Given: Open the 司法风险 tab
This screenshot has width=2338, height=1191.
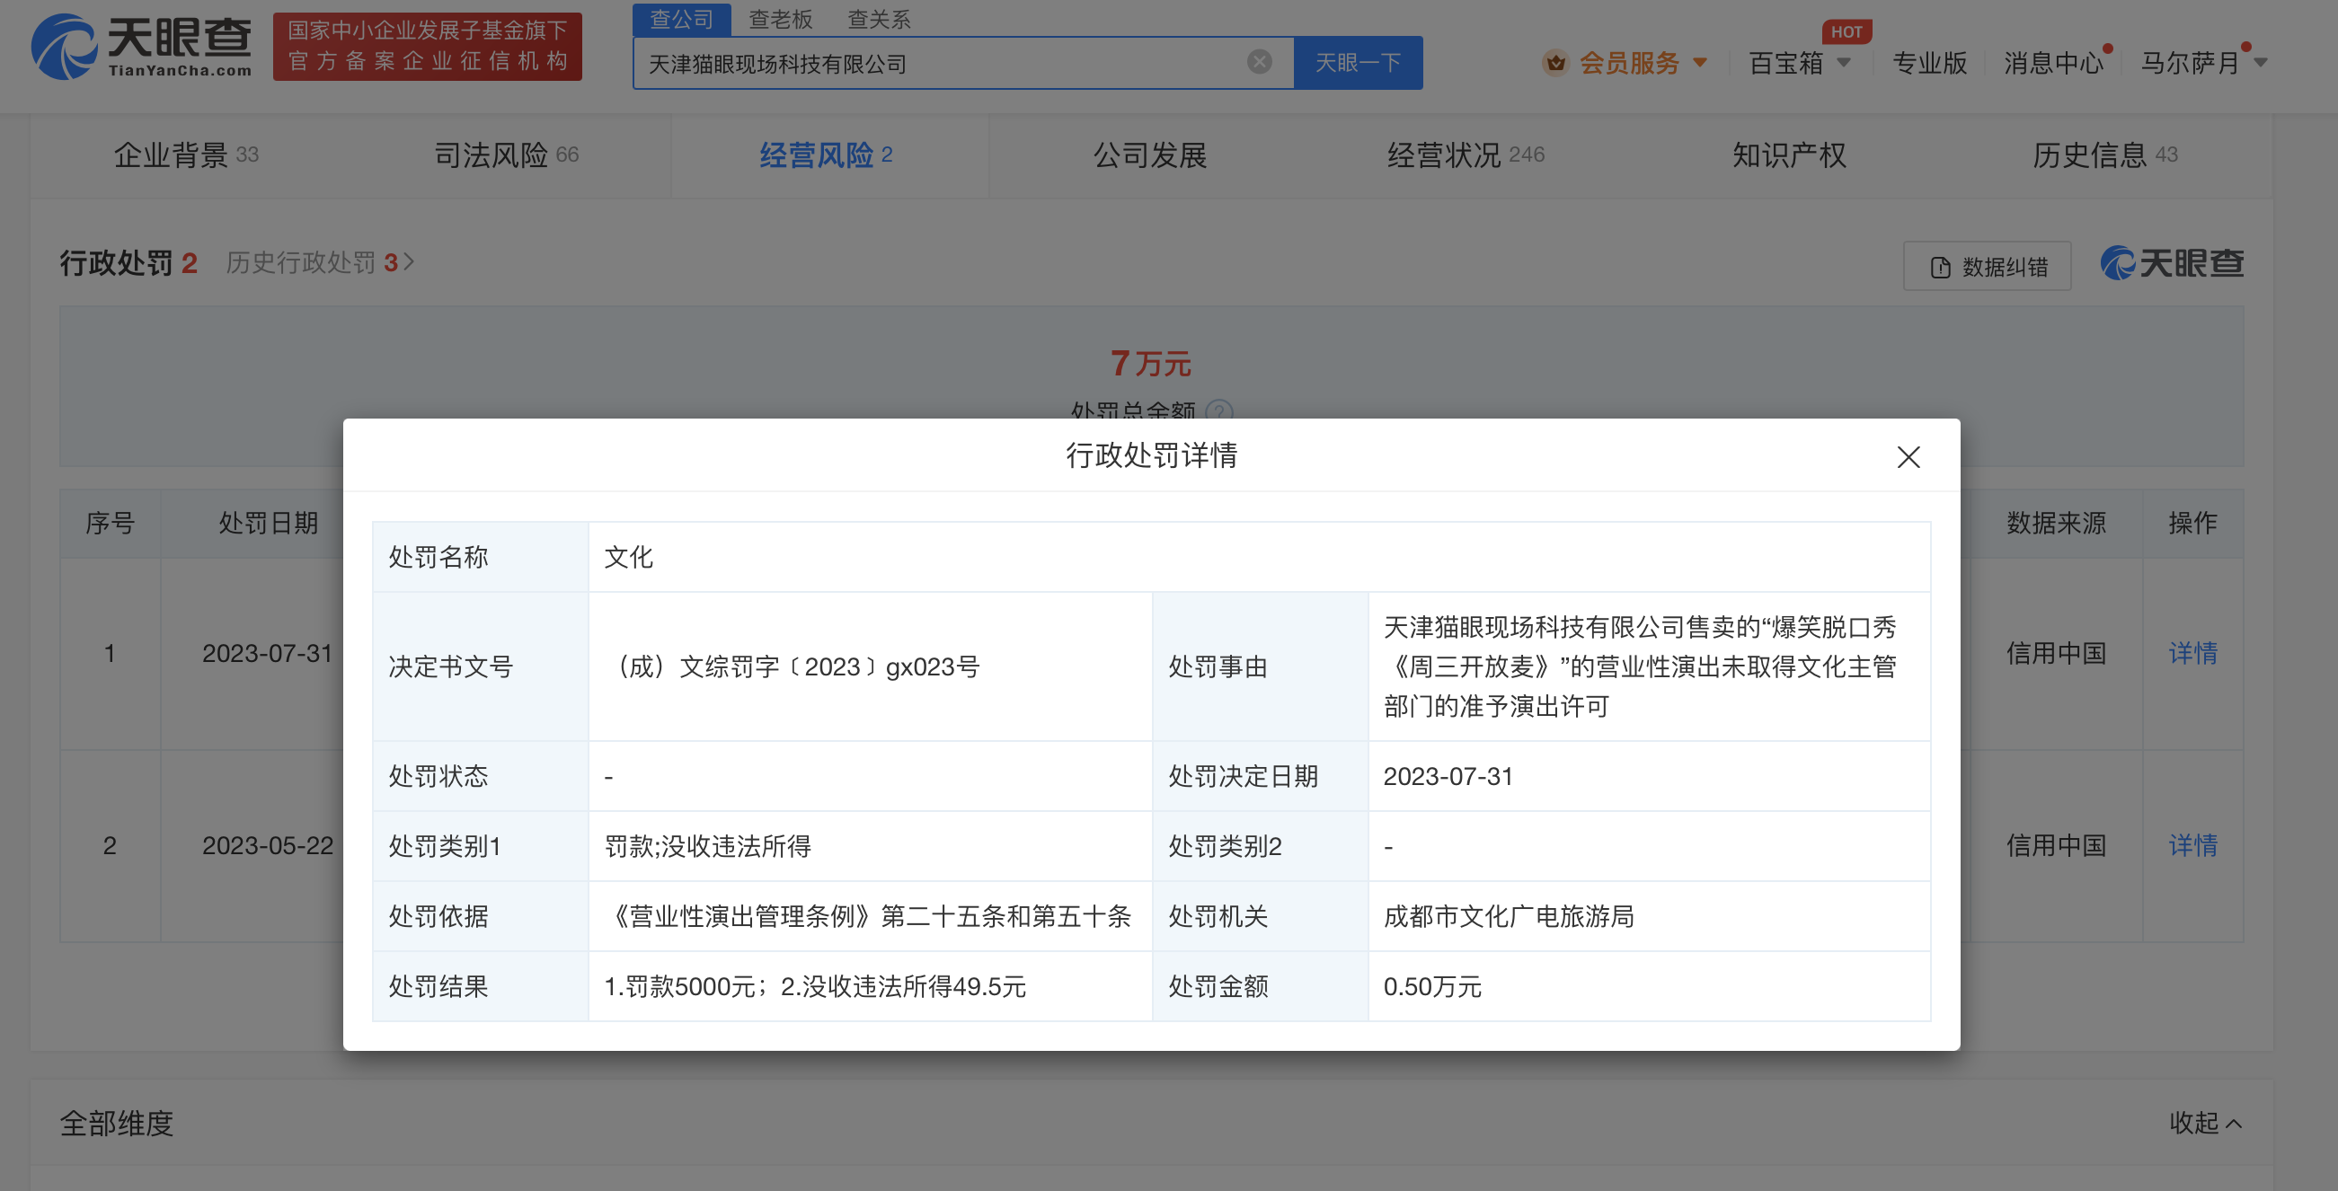Looking at the screenshot, I should point(506,155).
